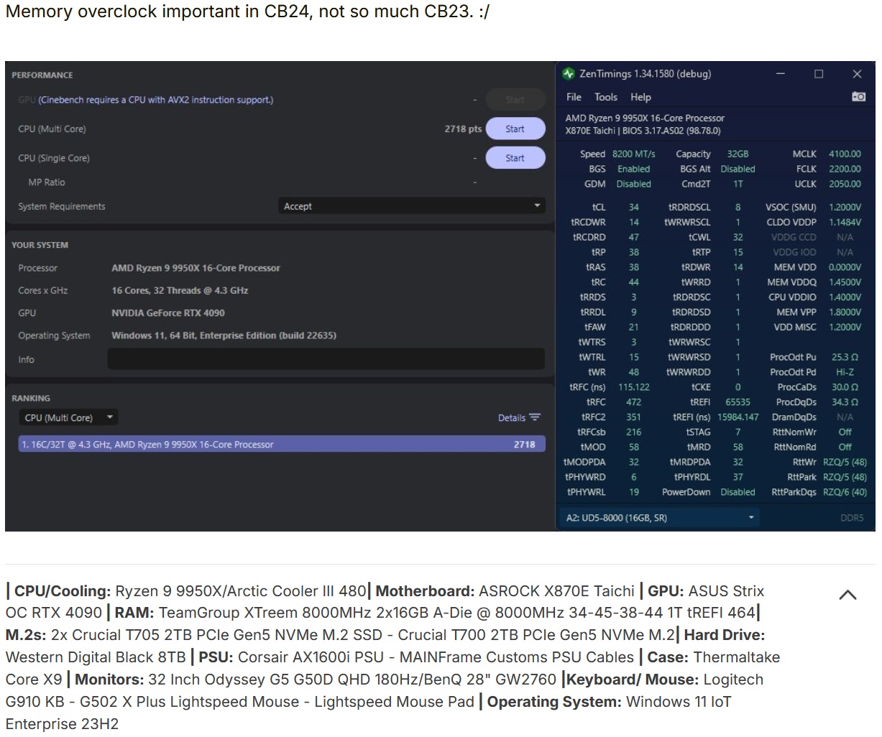This screenshot has width=882, height=737.
Task: Close the ZenTimings window
Action: [857, 74]
